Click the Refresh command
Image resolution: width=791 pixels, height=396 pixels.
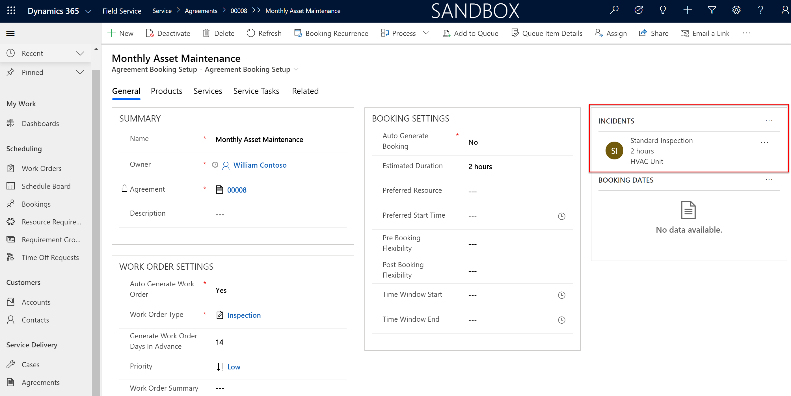[x=264, y=33]
